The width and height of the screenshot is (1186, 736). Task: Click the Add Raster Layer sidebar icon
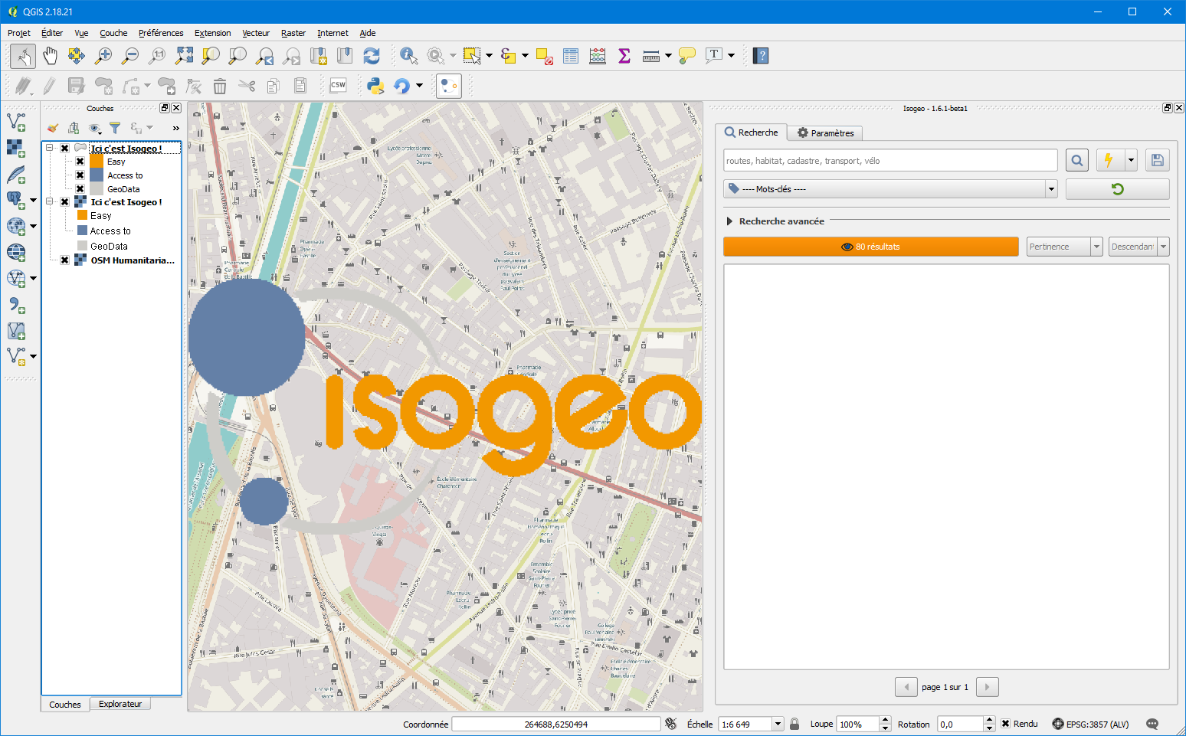[x=16, y=148]
